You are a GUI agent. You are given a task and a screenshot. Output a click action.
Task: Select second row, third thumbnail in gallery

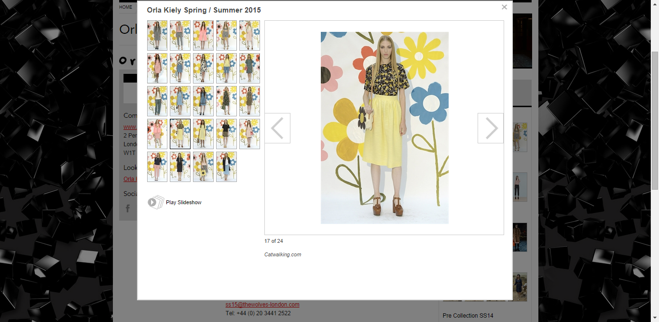point(203,68)
